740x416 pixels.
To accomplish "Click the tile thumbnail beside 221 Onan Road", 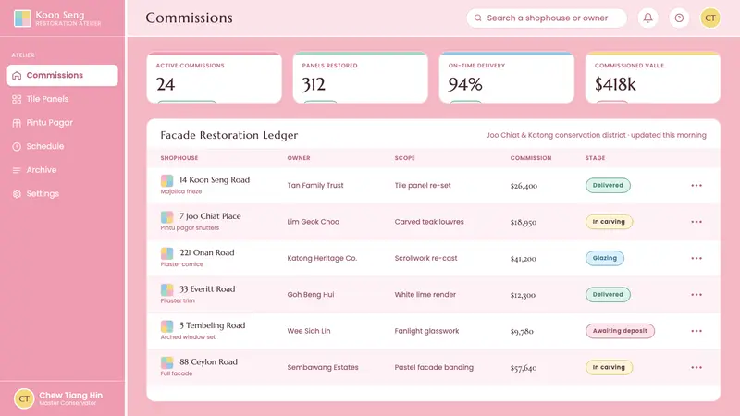I will [167, 253].
